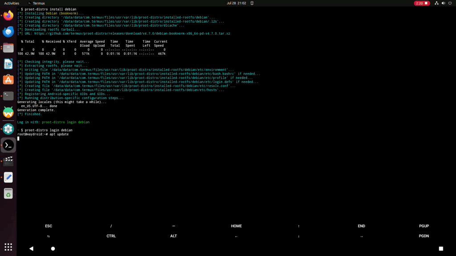Open the Waydroid icon in the dock
456x256 pixels.
(8, 112)
